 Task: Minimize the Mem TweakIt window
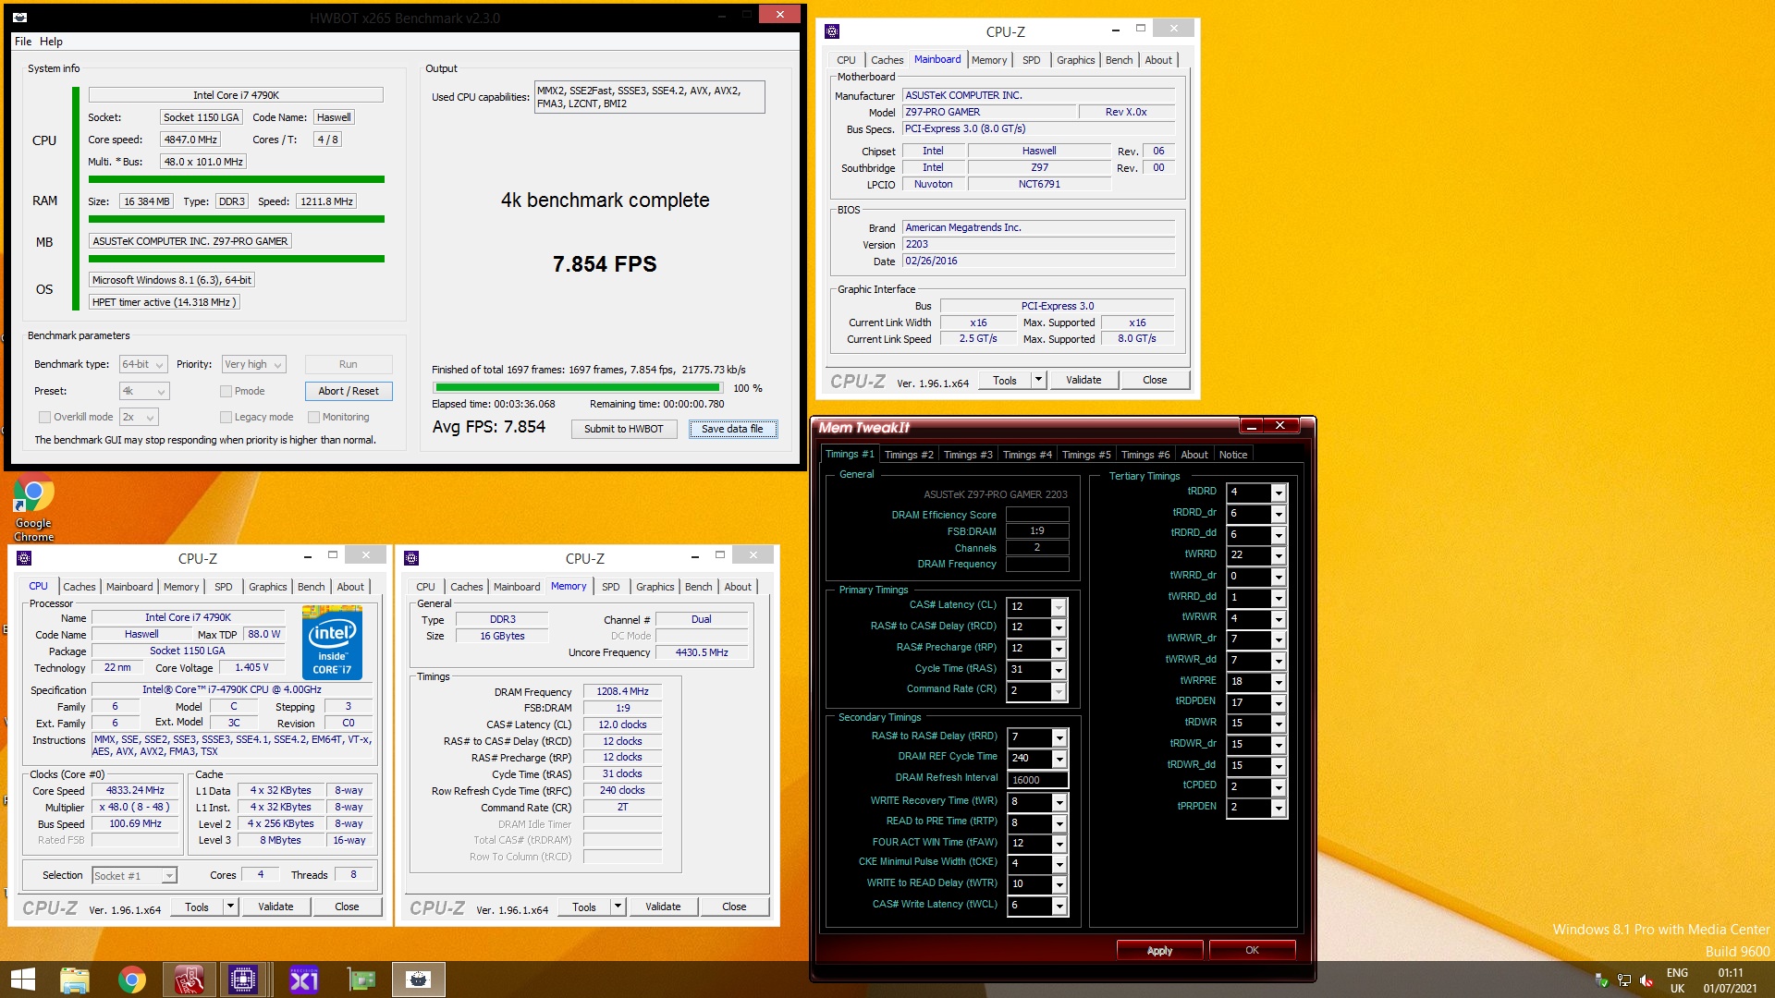1251,426
